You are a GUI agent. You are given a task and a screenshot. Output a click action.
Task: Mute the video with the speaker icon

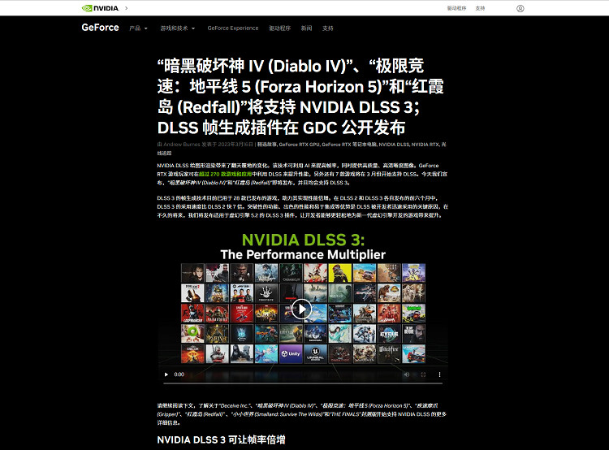point(407,374)
